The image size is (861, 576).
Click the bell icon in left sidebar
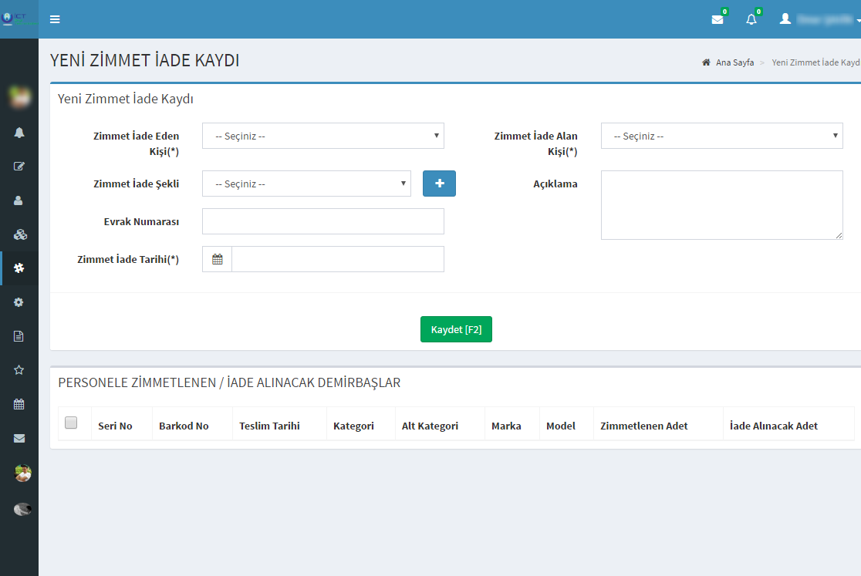[x=19, y=133]
